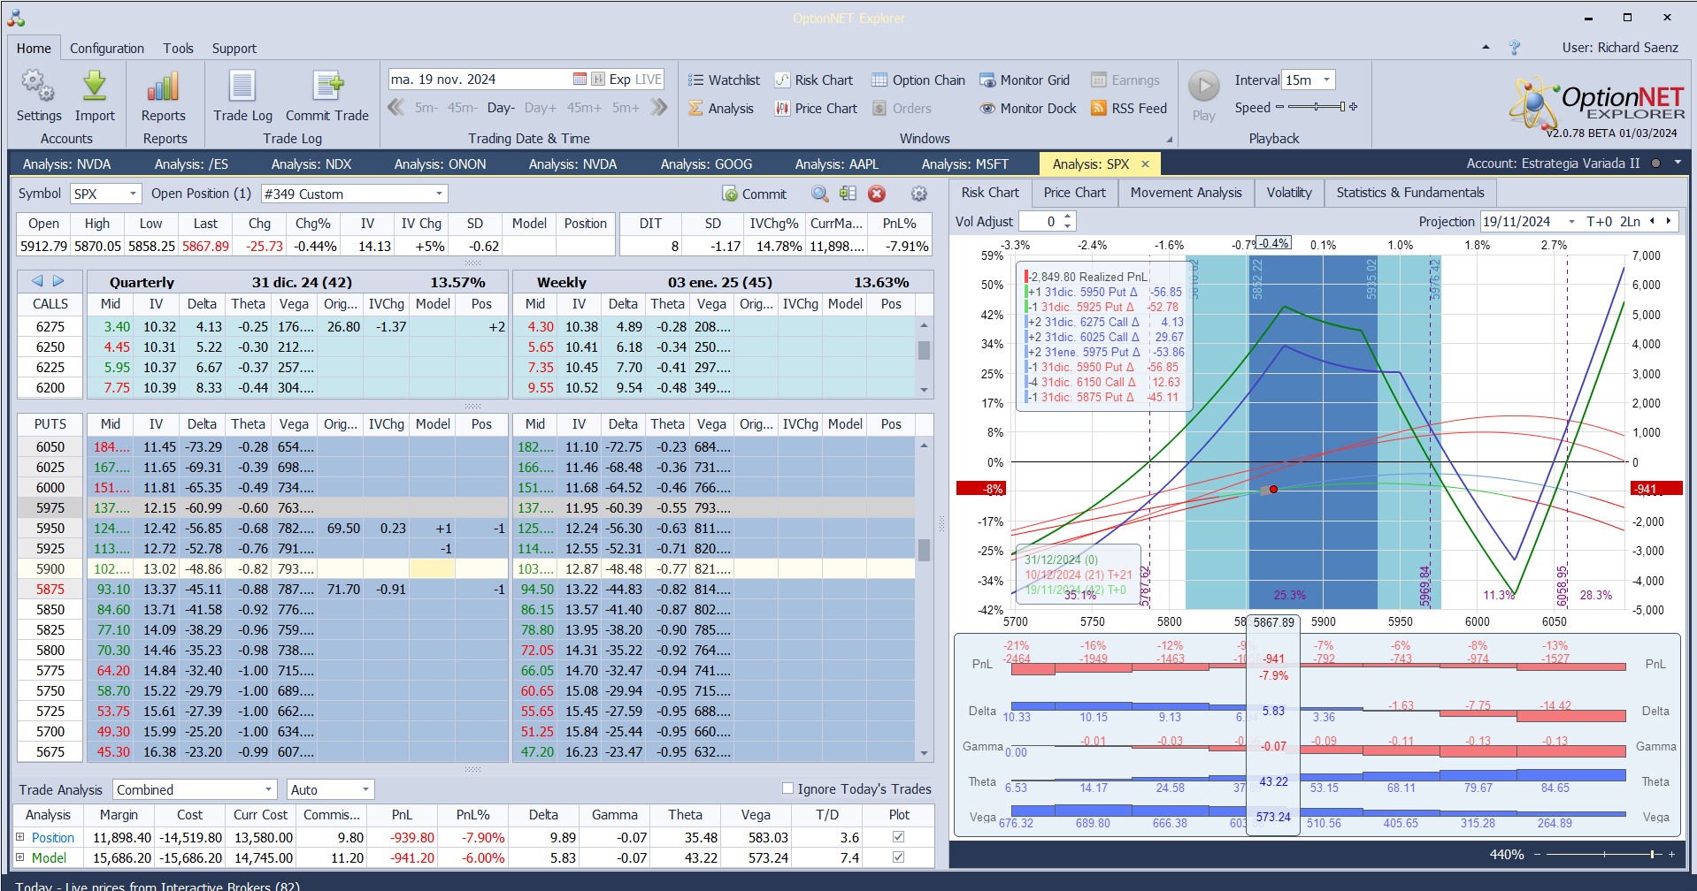This screenshot has height=891, width=1697.
Task: Expand the Interval 15m dropdown
Action: pos(1326,80)
